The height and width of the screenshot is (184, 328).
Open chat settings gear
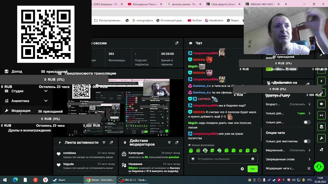pyautogui.click(x=242, y=169)
